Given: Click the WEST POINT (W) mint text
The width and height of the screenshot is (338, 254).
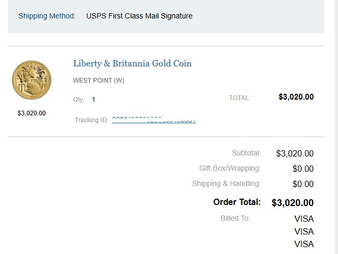Looking at the screenshot, I should click(99, 81).
